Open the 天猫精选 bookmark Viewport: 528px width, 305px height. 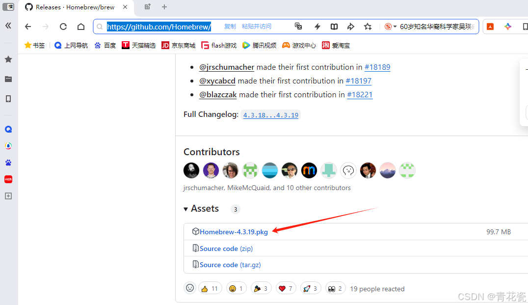pos(139,45)
